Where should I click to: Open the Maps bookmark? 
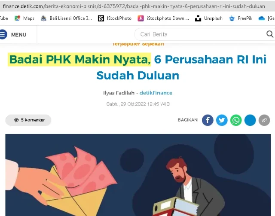tap(24, 18)
